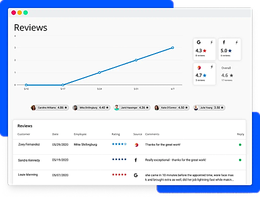Sort by the Employee column header
This screenshot has width=260, height=197.
(x=80, y=134)
